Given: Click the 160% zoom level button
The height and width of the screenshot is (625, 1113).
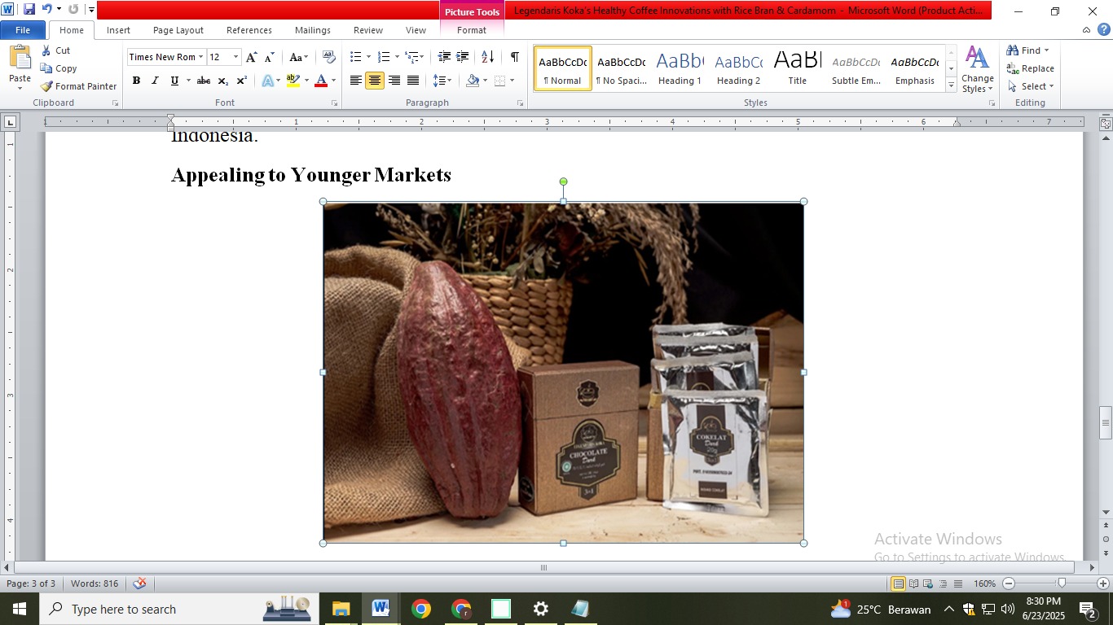Looking at the screenshot, I should [984, 583].
